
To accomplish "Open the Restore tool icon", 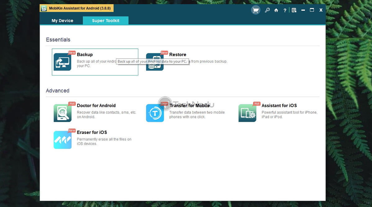I will pyautogui.click(x=155, y=62).
